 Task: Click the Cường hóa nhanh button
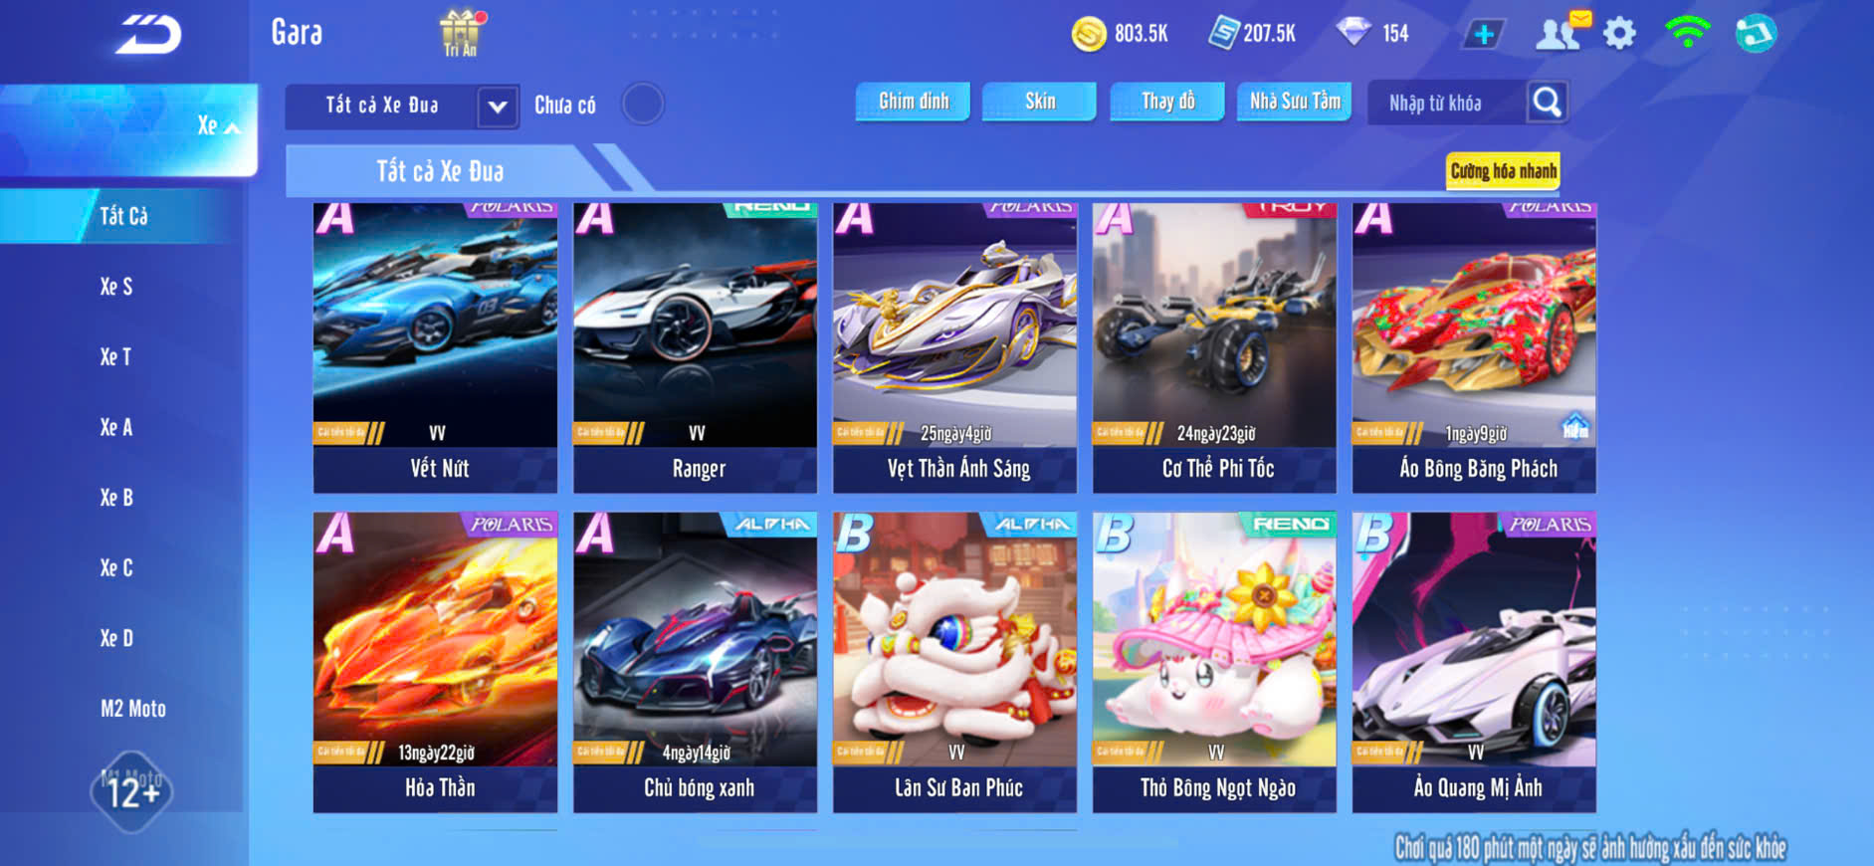1503,171
